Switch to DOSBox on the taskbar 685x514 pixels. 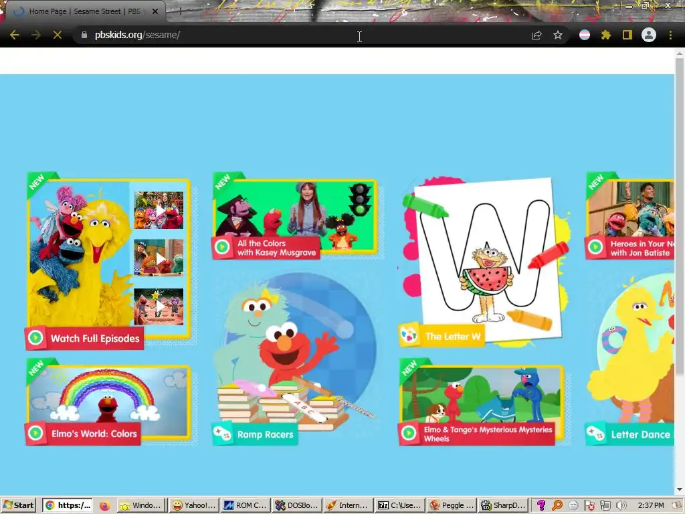(297, 505)
